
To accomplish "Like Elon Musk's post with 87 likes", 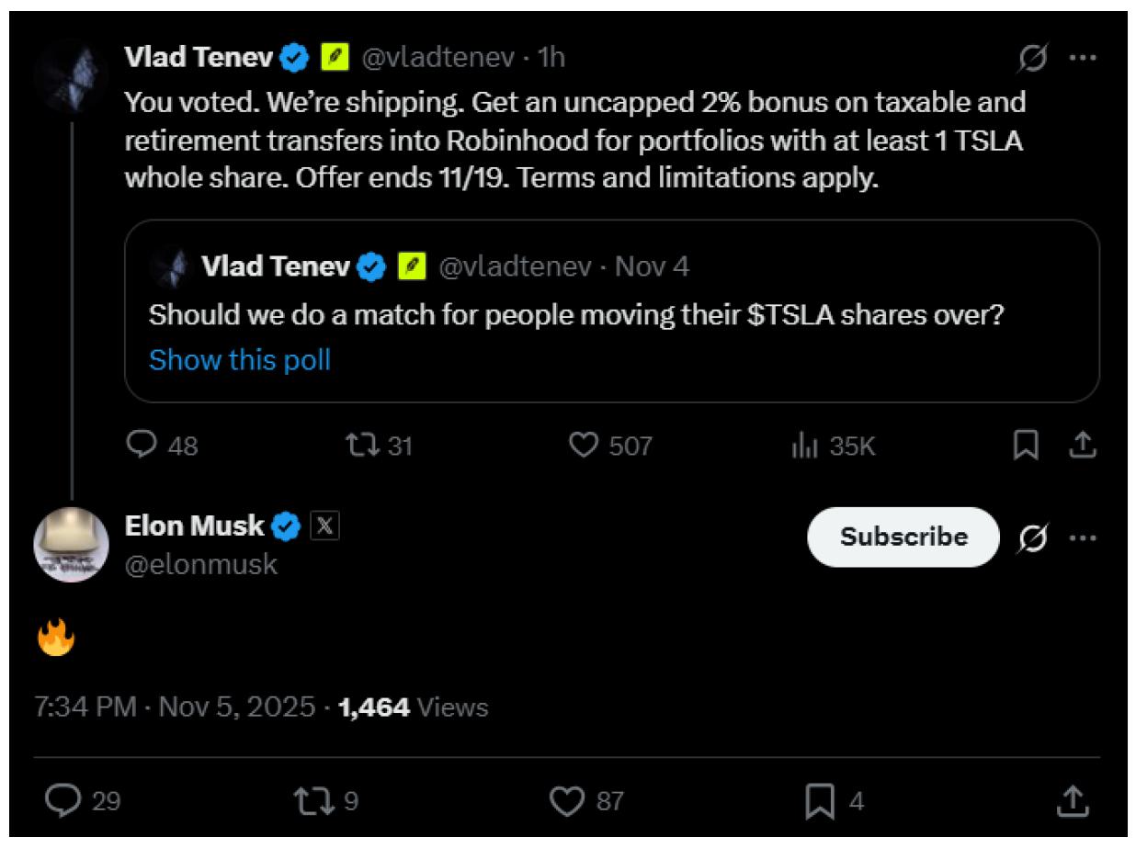I will pos(565,801).
